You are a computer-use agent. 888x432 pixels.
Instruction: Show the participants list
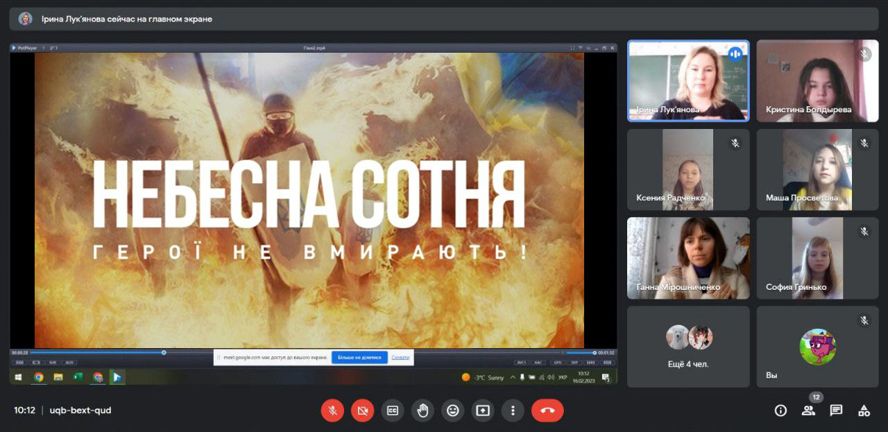tap(808, 411)
